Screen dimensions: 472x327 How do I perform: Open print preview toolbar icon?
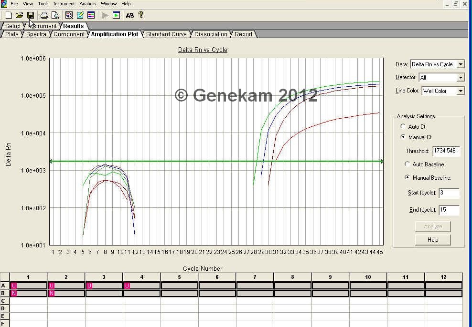[x=55, y=15]
